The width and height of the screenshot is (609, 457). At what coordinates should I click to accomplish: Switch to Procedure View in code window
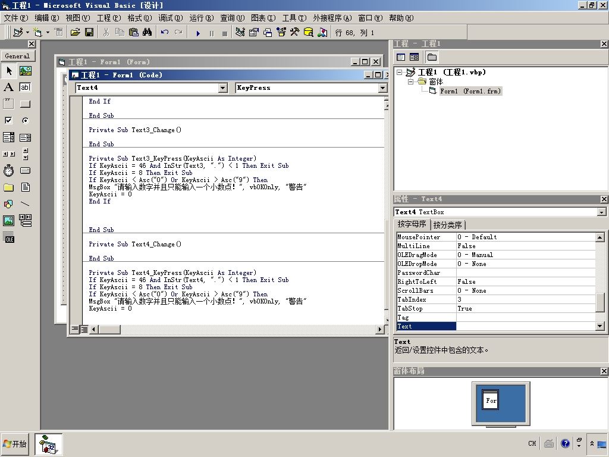pos(75,329)
